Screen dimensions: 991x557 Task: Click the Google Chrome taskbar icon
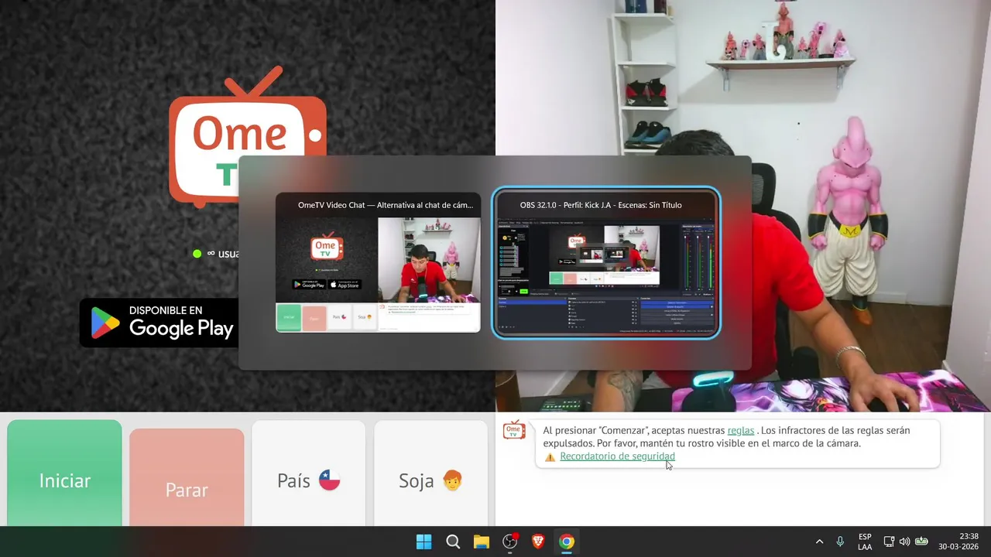pyautogui.click(x=567, y=542)
